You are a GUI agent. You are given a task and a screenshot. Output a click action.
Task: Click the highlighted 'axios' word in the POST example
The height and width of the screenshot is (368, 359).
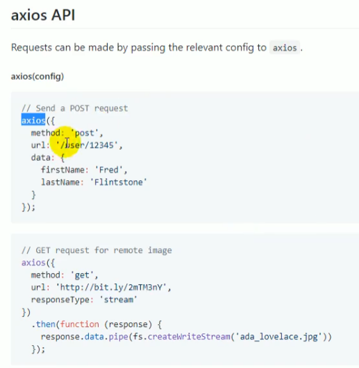pyautogui.click(x=33, y=121)
